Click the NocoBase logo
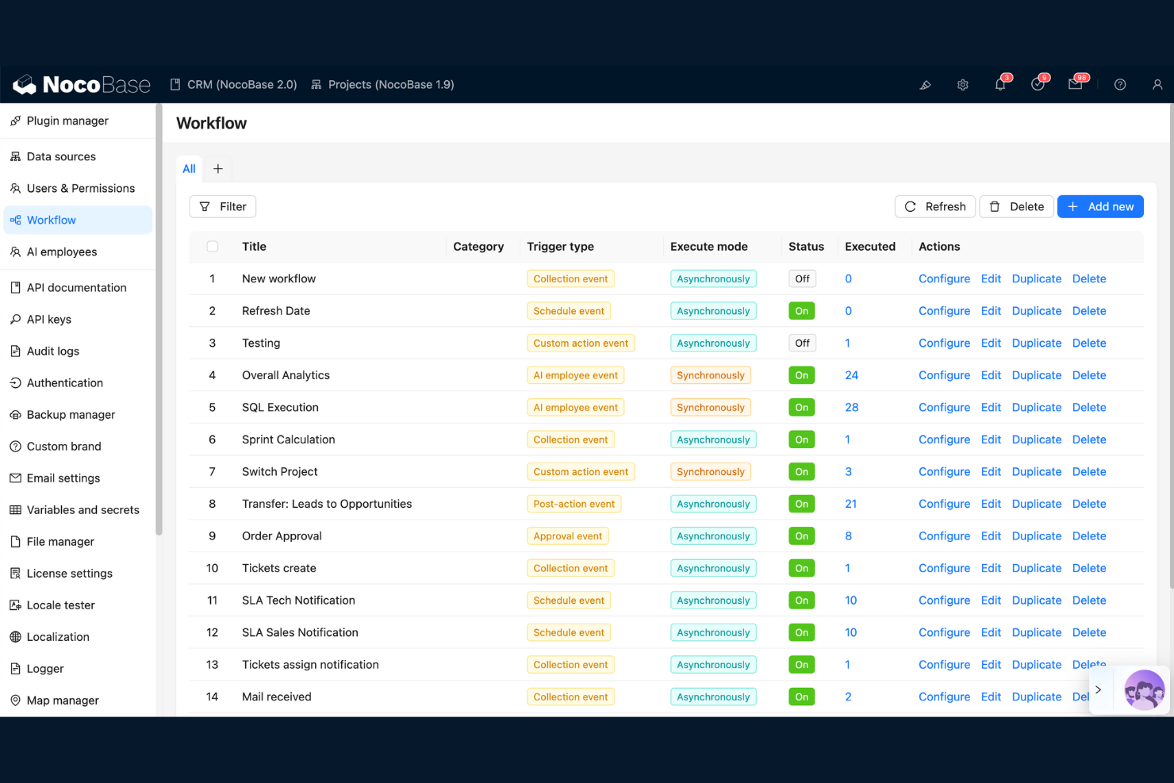 pyautogui.click(x=80, y=84)
